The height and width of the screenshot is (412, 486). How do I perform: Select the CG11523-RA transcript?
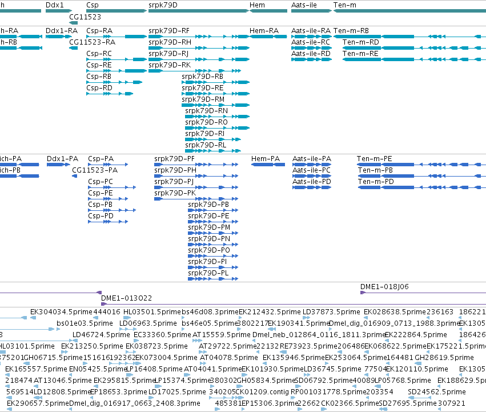[74, 48]
